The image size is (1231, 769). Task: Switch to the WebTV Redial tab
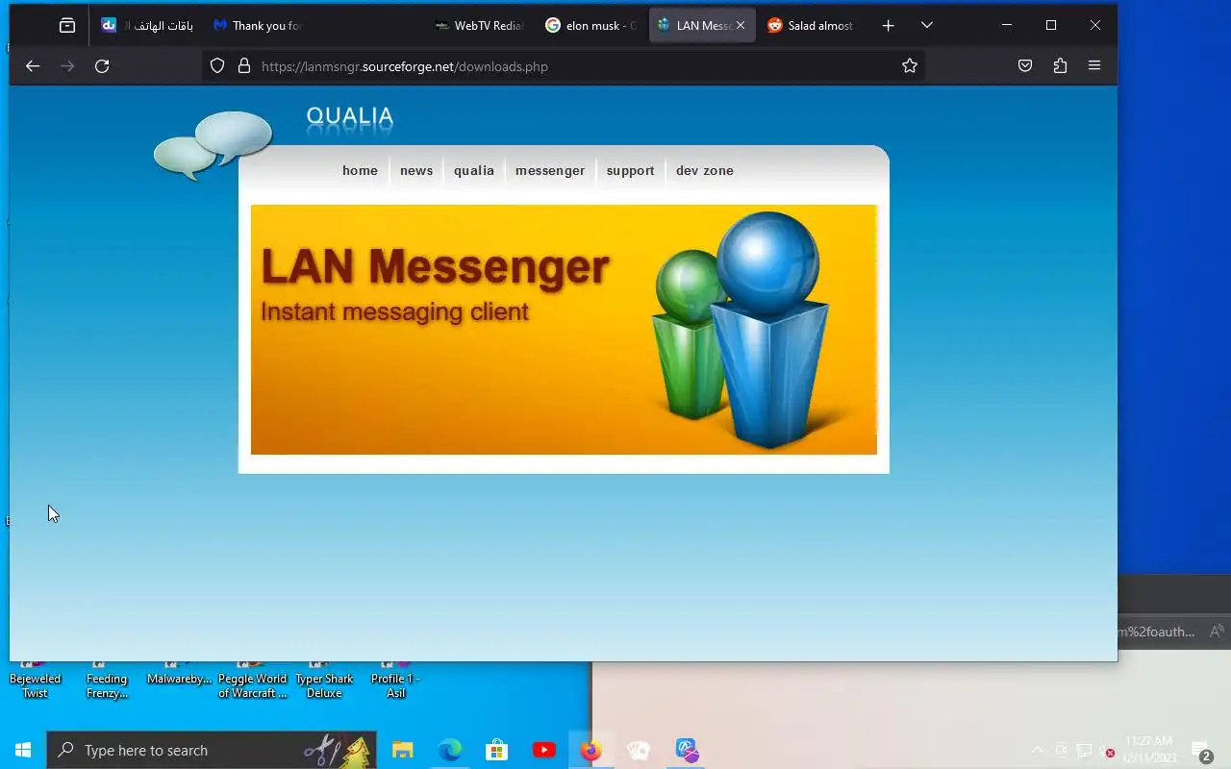(480, 26)
